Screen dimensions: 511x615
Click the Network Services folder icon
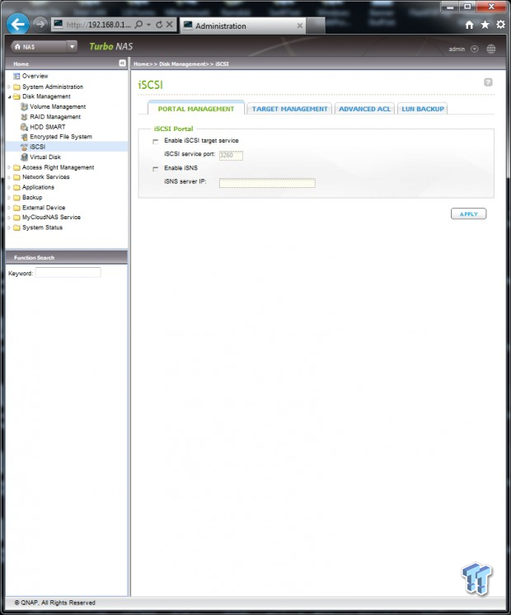tap(16, 177)
